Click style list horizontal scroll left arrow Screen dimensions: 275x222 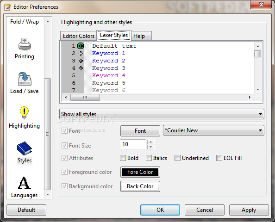66,97
